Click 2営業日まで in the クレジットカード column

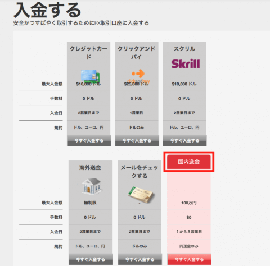click(88, 113)
